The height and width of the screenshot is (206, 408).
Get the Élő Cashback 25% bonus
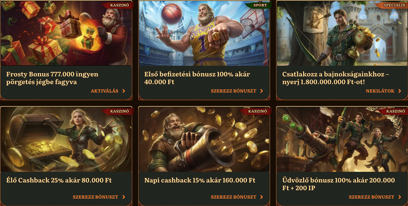pyautogui.click(x=95, y=197)
